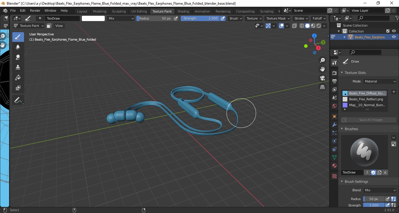Screen dimensions: 399x213
Task: Switch perspective/orthographic grid icon
Action: point(322,87)
